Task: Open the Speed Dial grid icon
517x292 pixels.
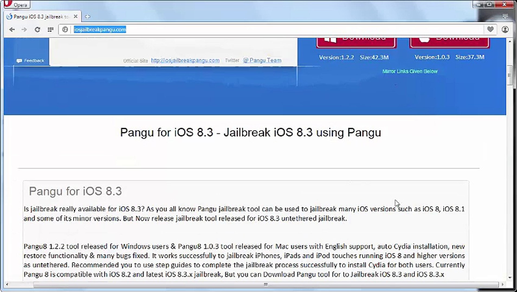Action: click(x=50, y=30)
